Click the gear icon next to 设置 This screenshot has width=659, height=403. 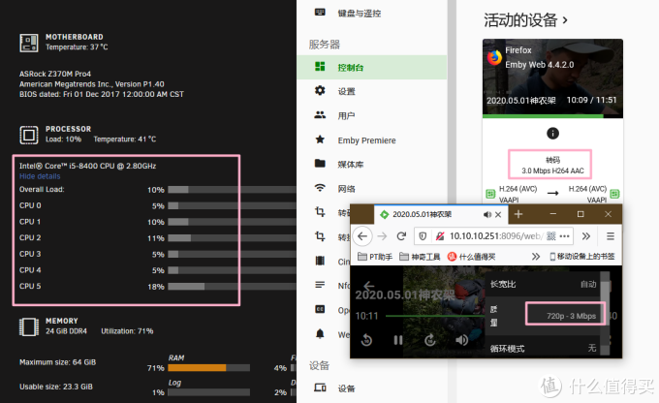[x=320, y=90]
